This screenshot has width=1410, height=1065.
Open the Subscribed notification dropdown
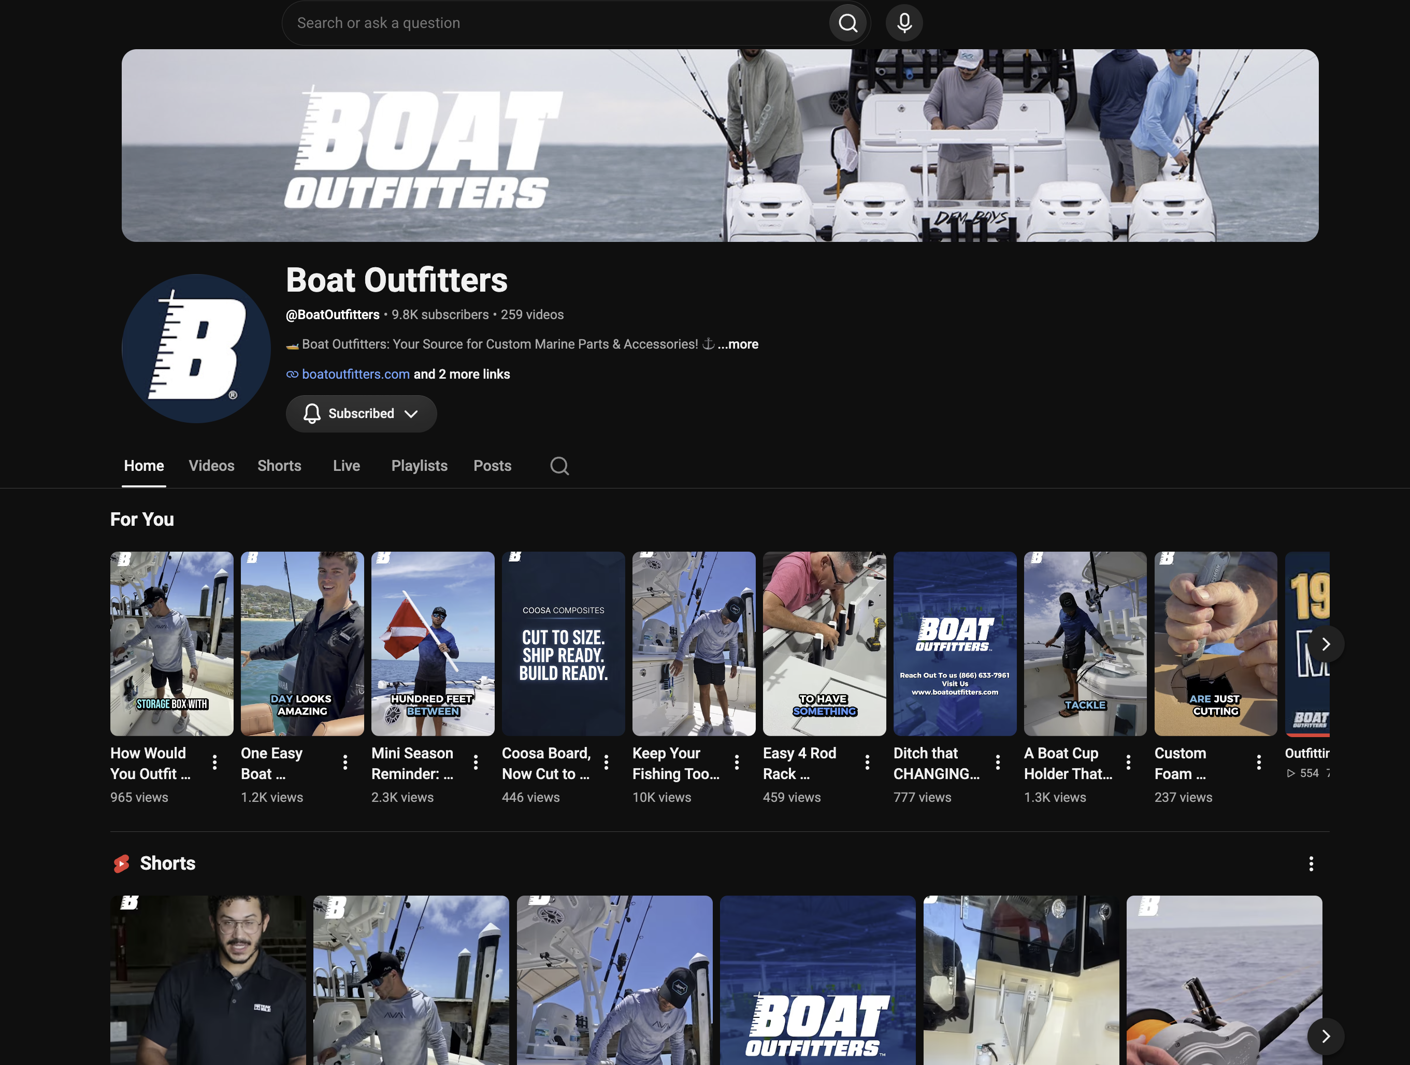tap(361, 414)
